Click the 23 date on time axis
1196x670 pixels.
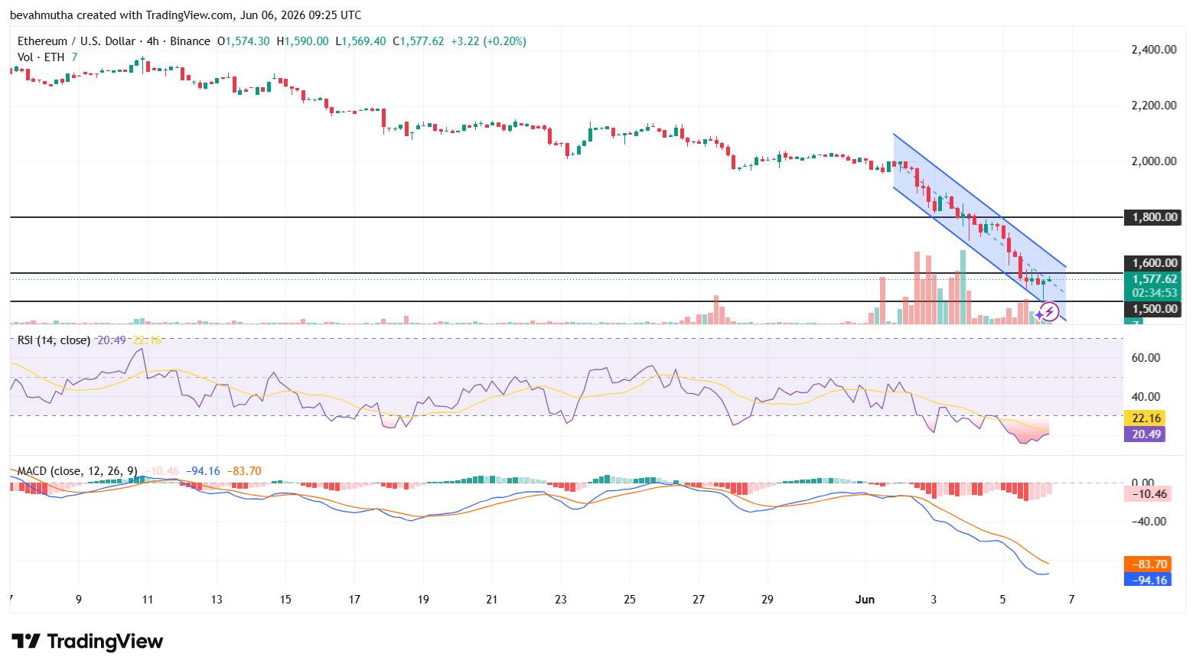pyautogui.click(x=561, y=600)
